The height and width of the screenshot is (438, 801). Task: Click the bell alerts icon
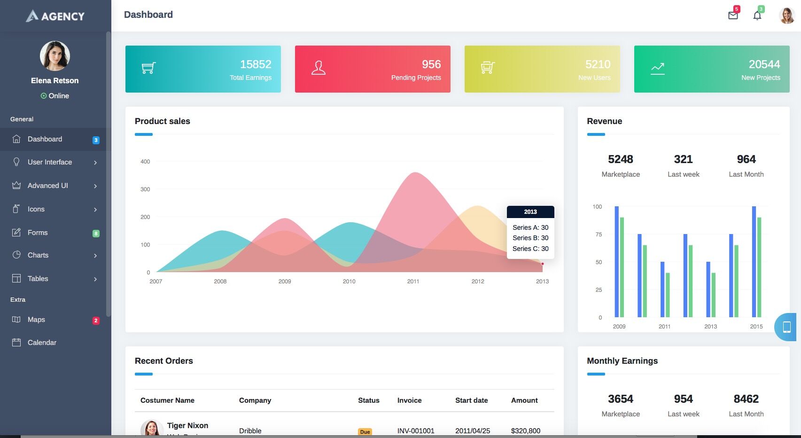tap(757, 16)
